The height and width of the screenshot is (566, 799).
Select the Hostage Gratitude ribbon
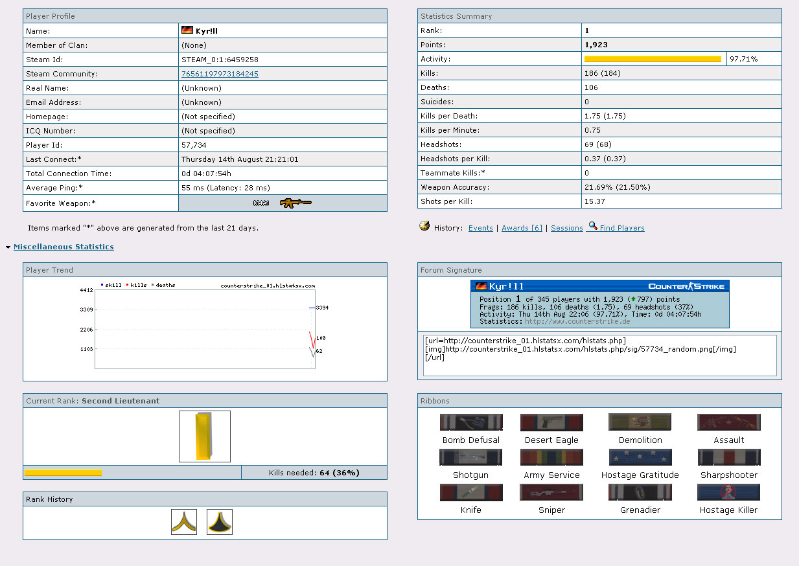tap(640, 458)
